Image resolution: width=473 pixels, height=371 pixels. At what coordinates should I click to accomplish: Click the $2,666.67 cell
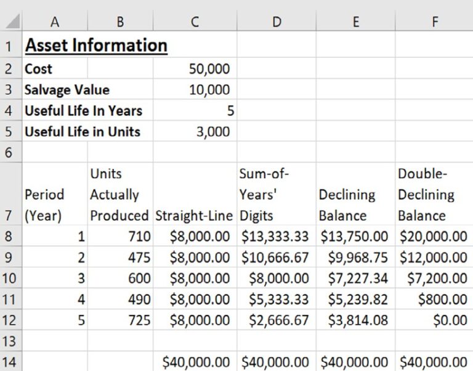click(x=277, y=320)
